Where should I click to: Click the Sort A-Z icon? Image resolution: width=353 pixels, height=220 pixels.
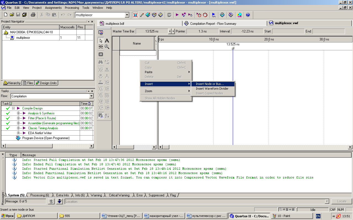[107, 116]
